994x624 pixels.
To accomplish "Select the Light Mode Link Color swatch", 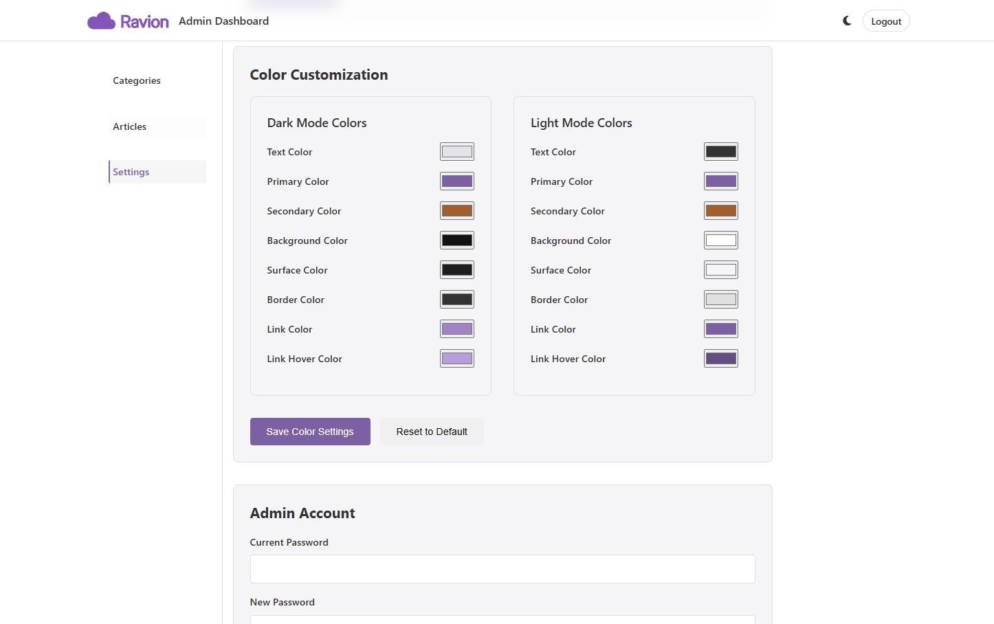I will point(720,329).
